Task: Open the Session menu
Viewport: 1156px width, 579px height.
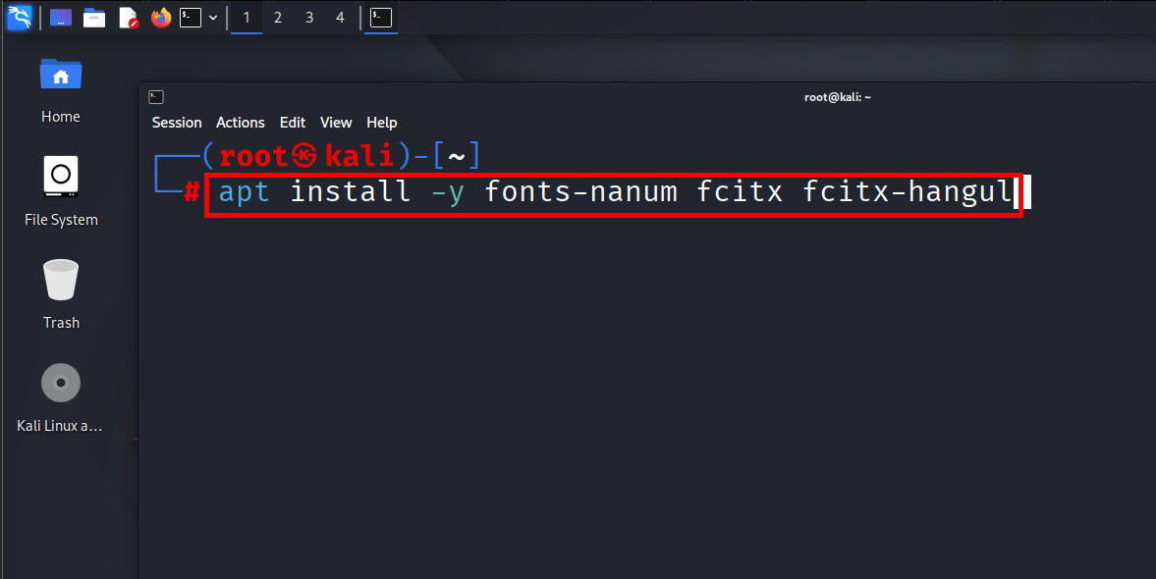Action: 177,123
